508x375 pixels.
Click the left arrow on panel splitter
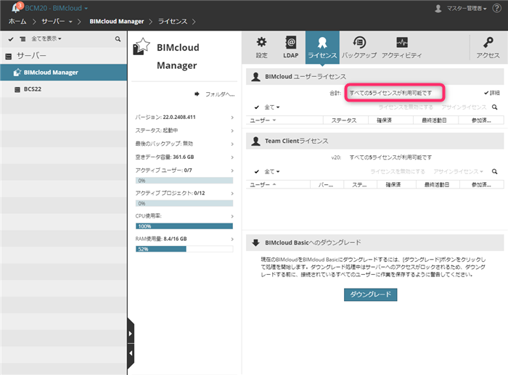(x=130, y=353)
